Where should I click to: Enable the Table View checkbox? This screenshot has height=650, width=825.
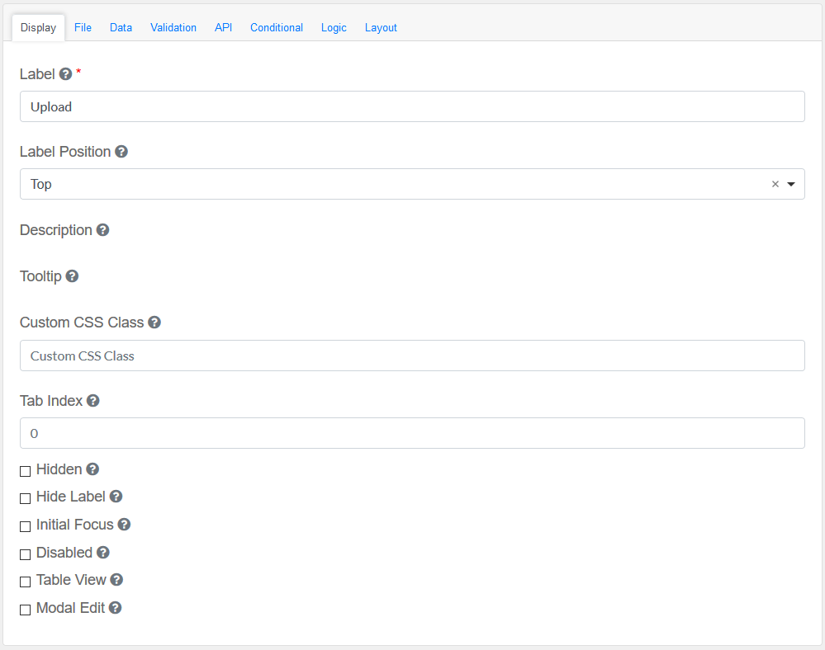[26, 582]
